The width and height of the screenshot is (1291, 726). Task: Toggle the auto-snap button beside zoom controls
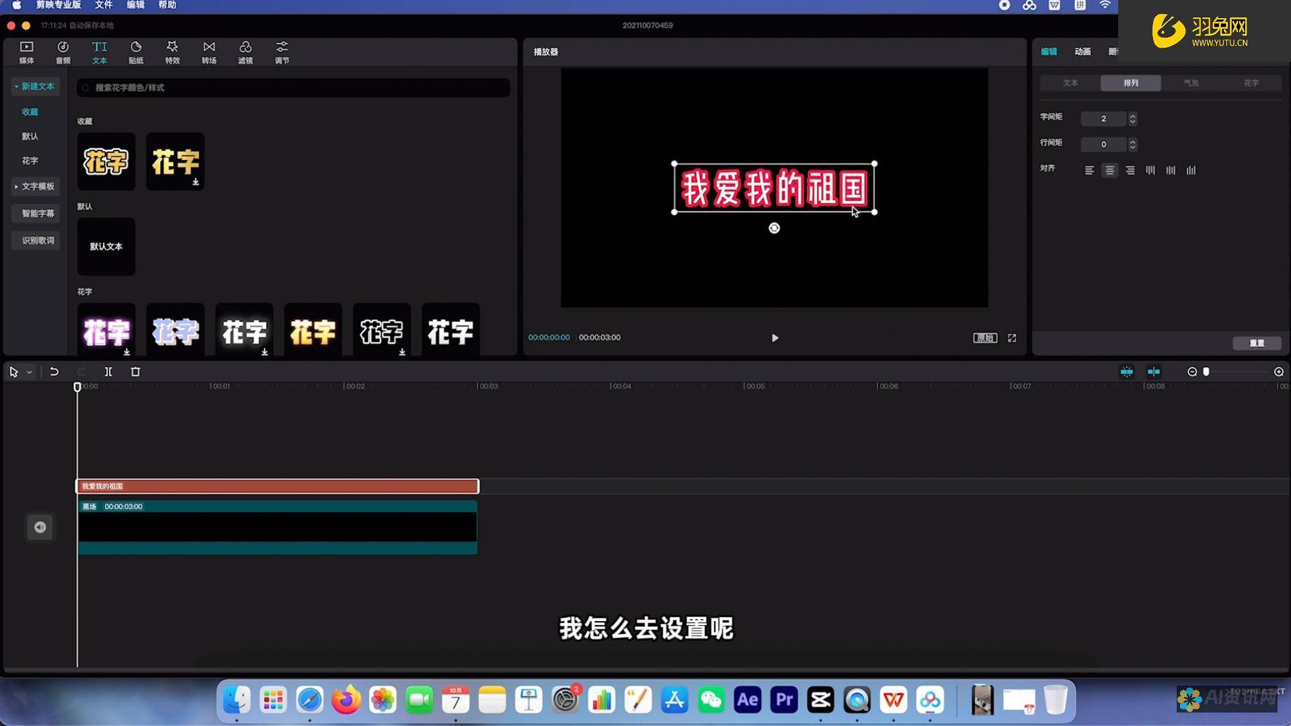(1153, 372)
